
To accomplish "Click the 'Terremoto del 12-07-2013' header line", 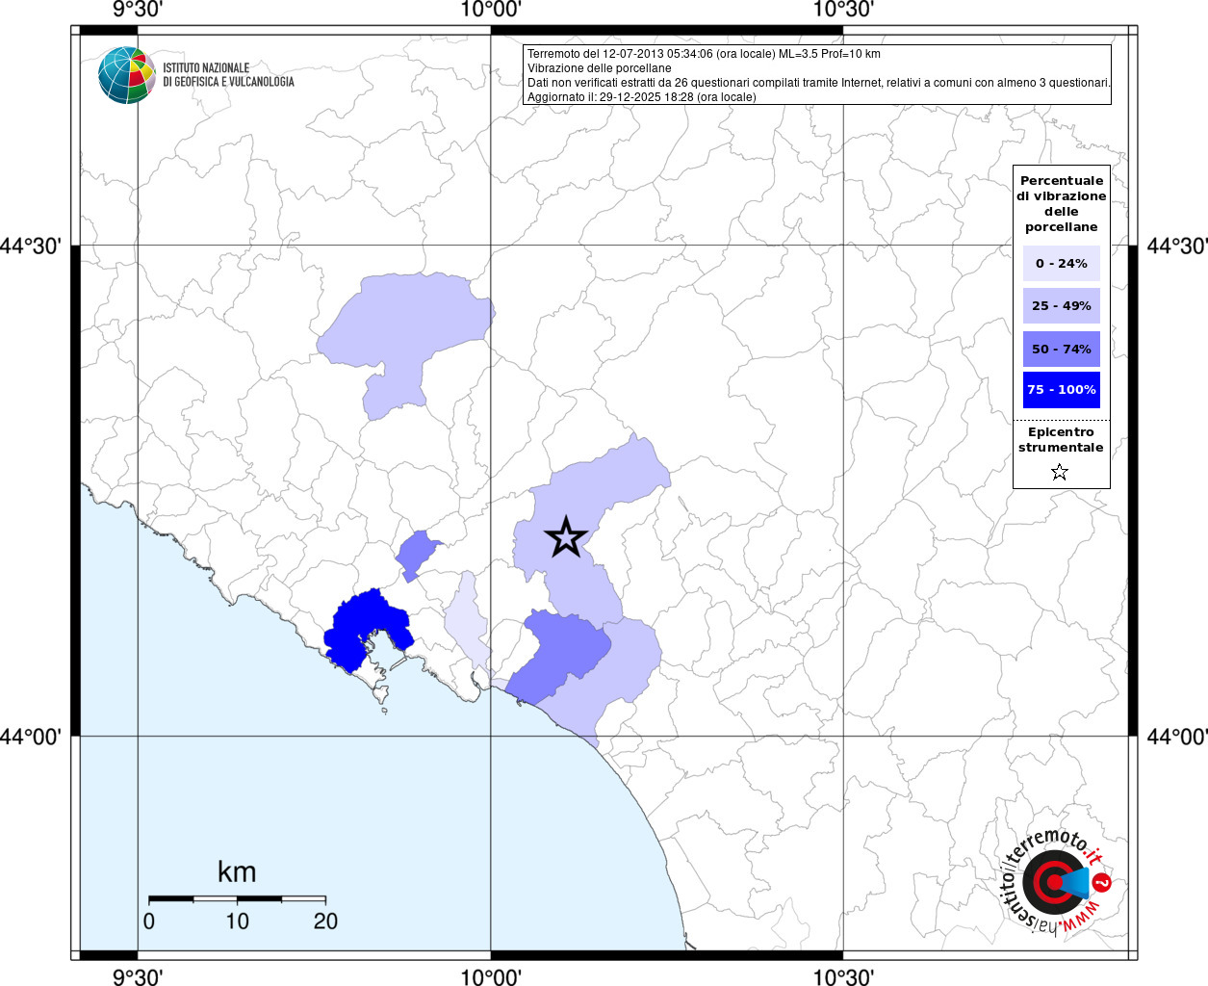I will (704, 54).
